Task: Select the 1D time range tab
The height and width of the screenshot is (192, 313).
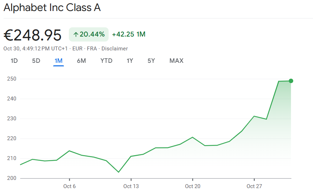Action: (x=14, y=61)
